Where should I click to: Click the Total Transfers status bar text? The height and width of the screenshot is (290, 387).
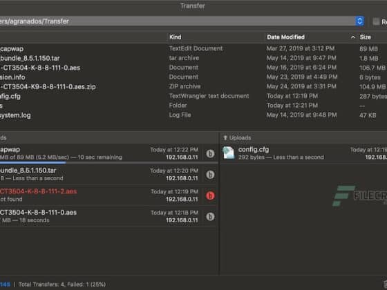(62, 284)
